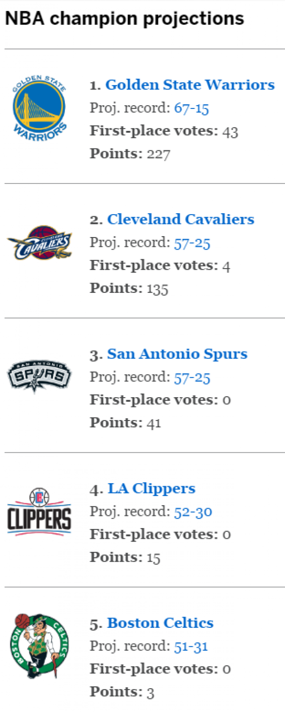The height and width of the screenshot is (712, 285).
Task: Open the Golden State Warriors team link
Action: click(190, 85)
